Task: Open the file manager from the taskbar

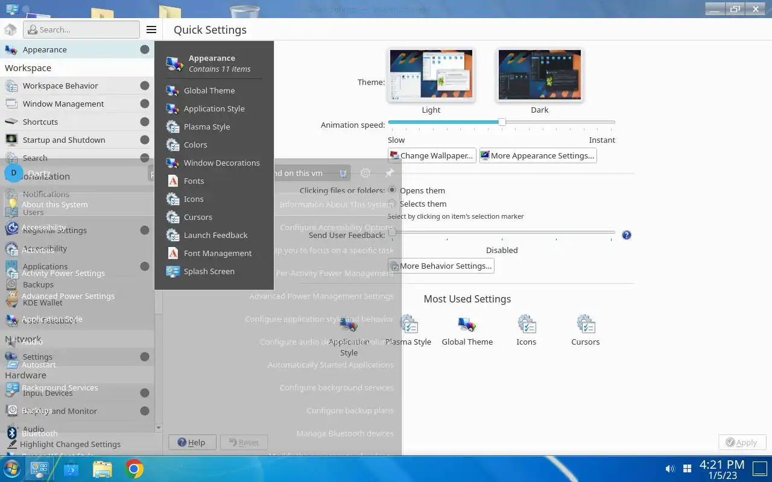Action: pyautogui.click(x=103, y=469)
